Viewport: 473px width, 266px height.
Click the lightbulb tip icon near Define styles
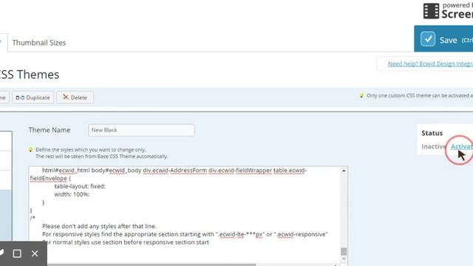coord(30,149)
